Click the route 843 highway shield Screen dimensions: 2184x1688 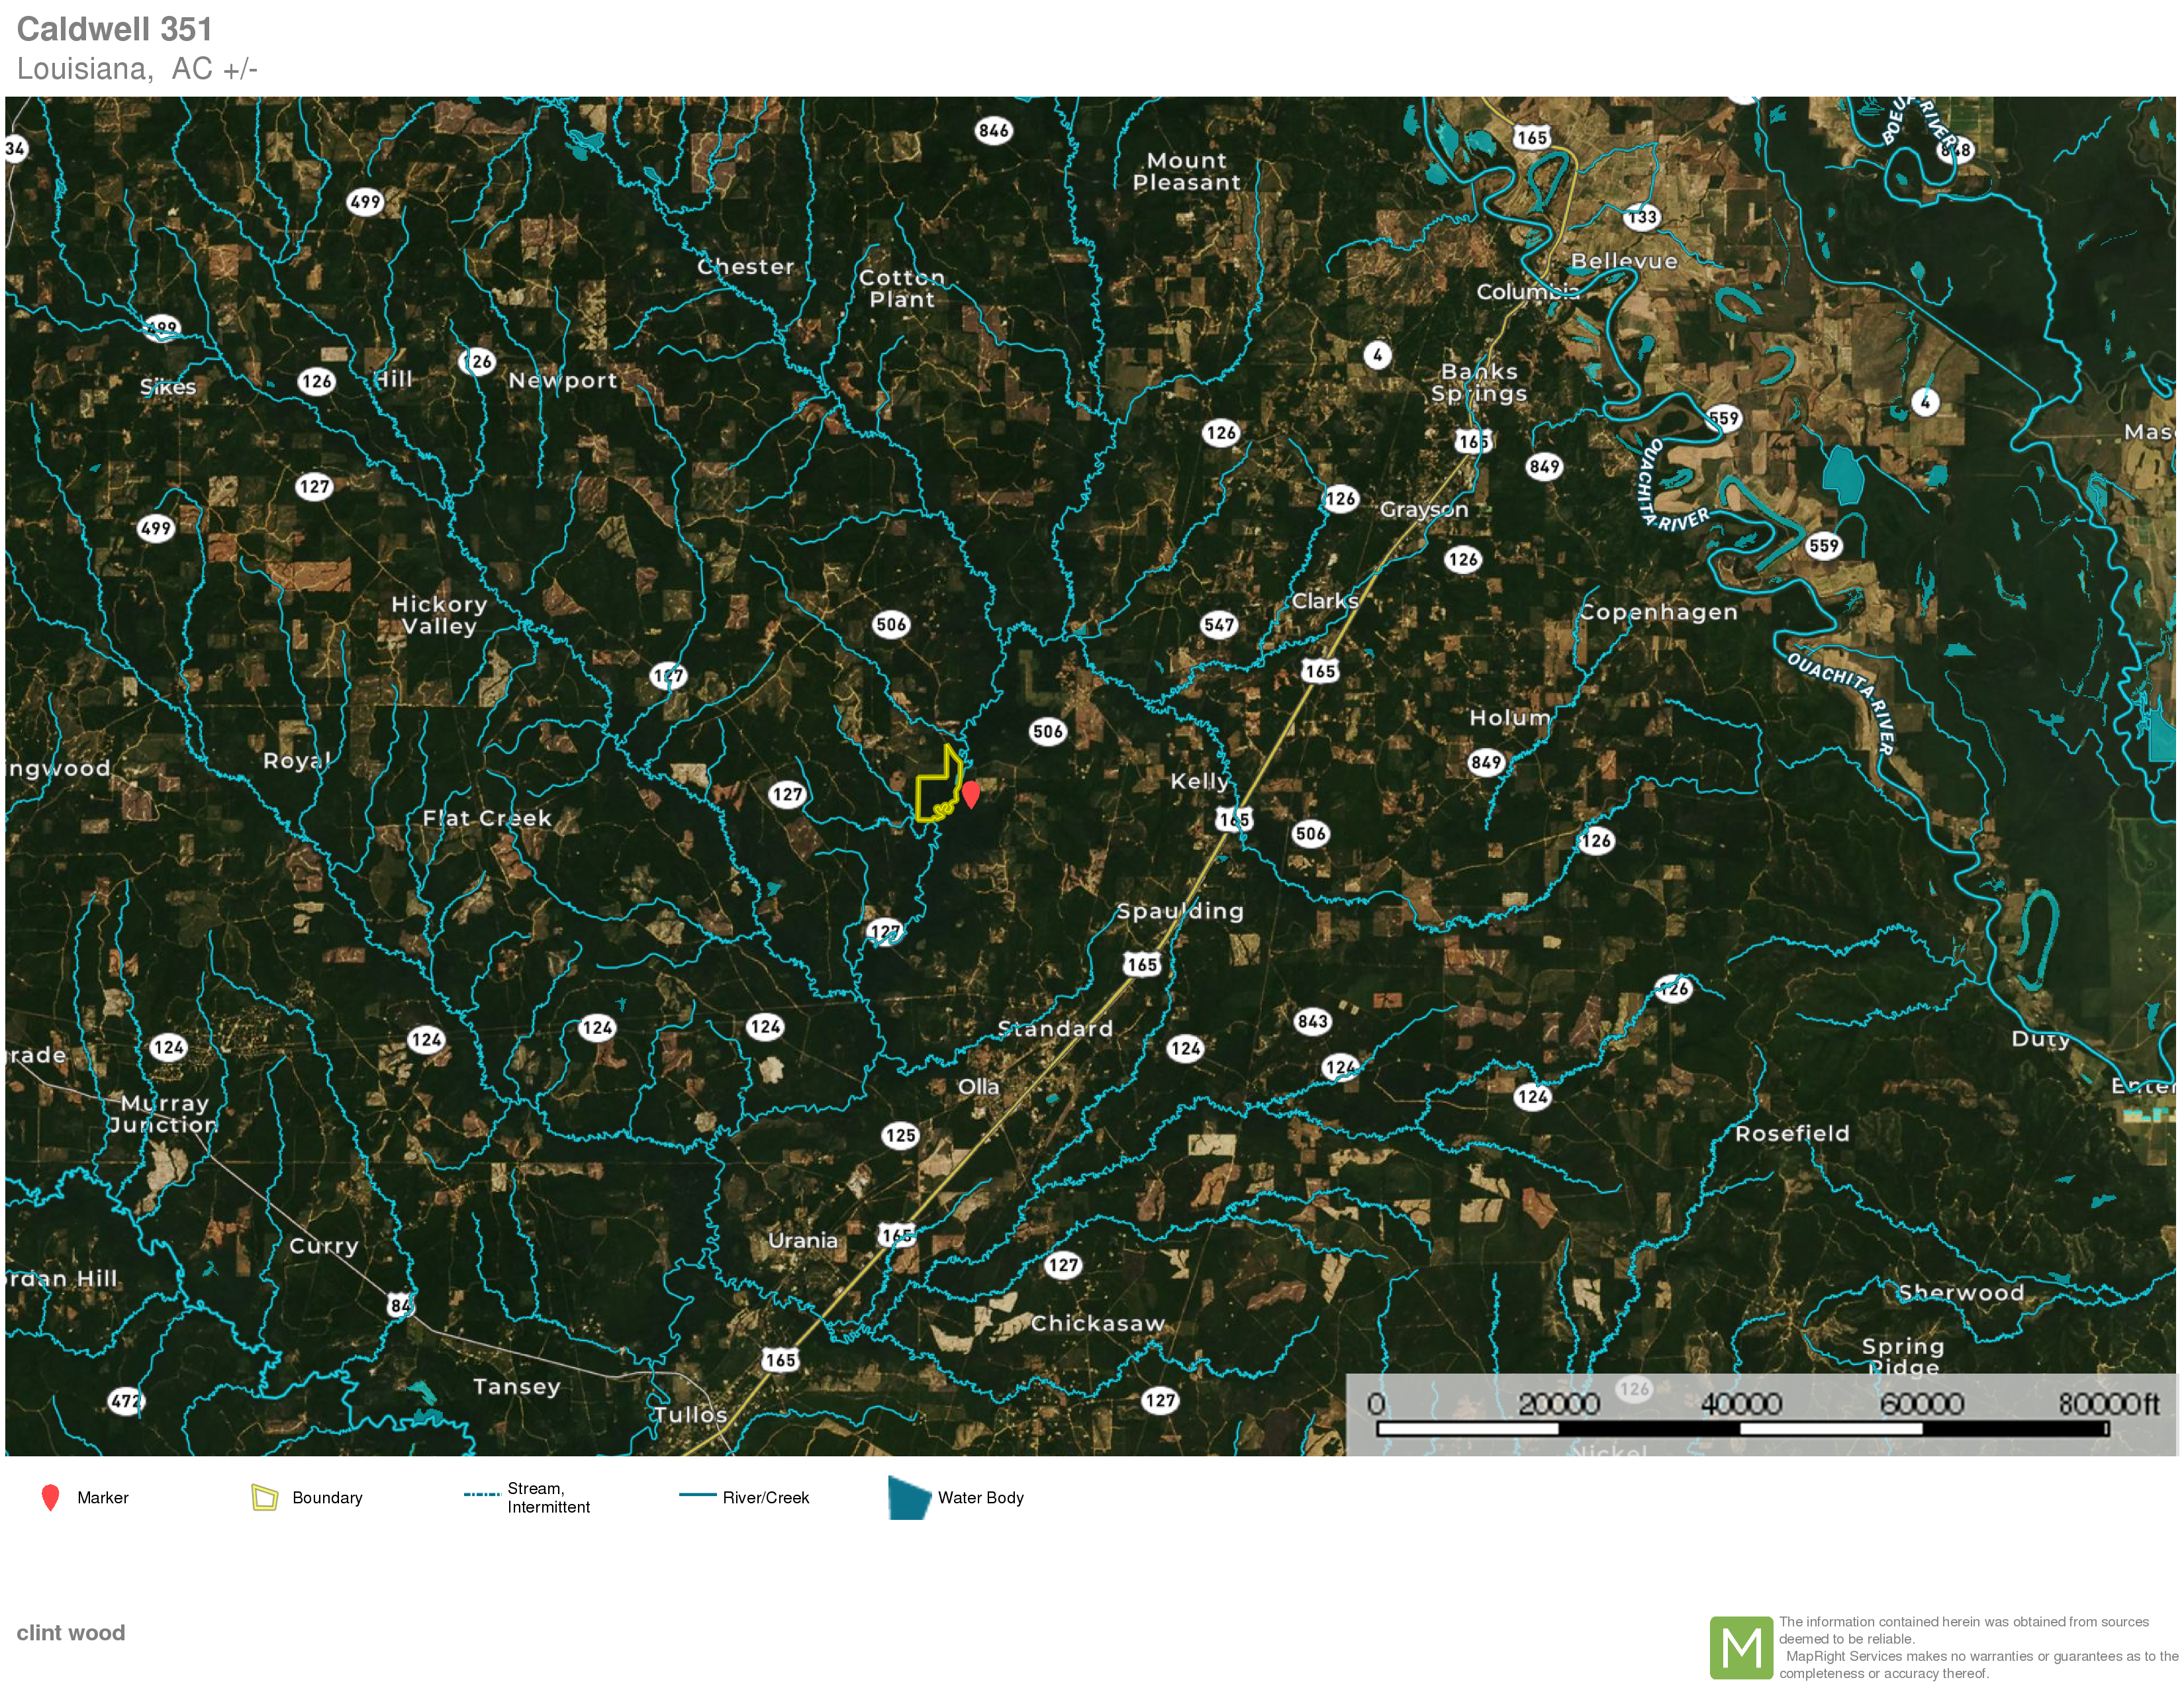click(x=1312, y=1021)
